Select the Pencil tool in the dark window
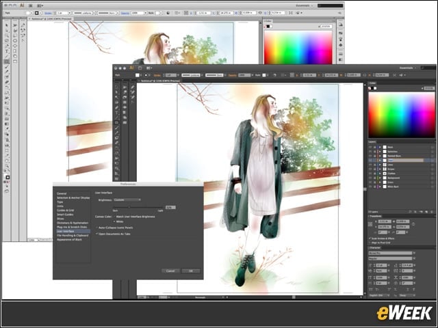The height and width of the screenshot is (328, 438). pos(116,133)
